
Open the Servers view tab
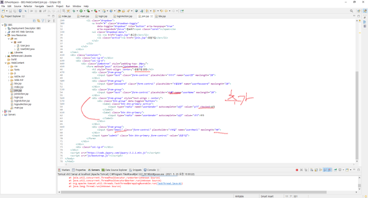tap(94, 170)
